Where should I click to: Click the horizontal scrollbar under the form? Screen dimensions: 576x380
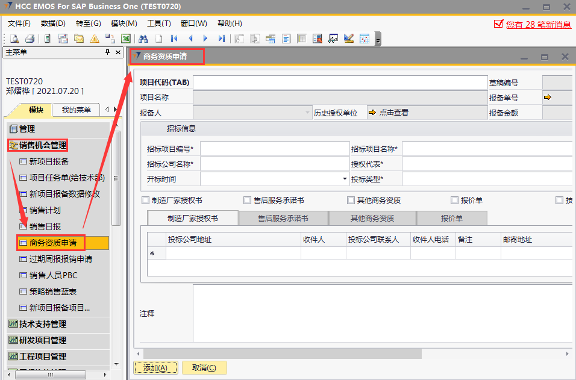(277, 353)
